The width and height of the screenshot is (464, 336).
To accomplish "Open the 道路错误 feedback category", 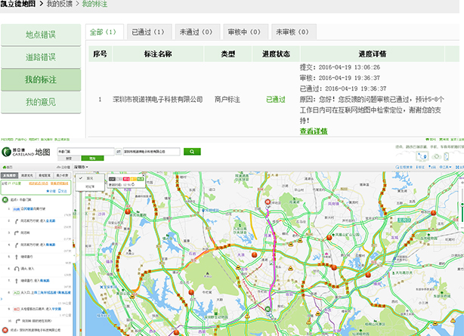I will [x=41, y=57].
